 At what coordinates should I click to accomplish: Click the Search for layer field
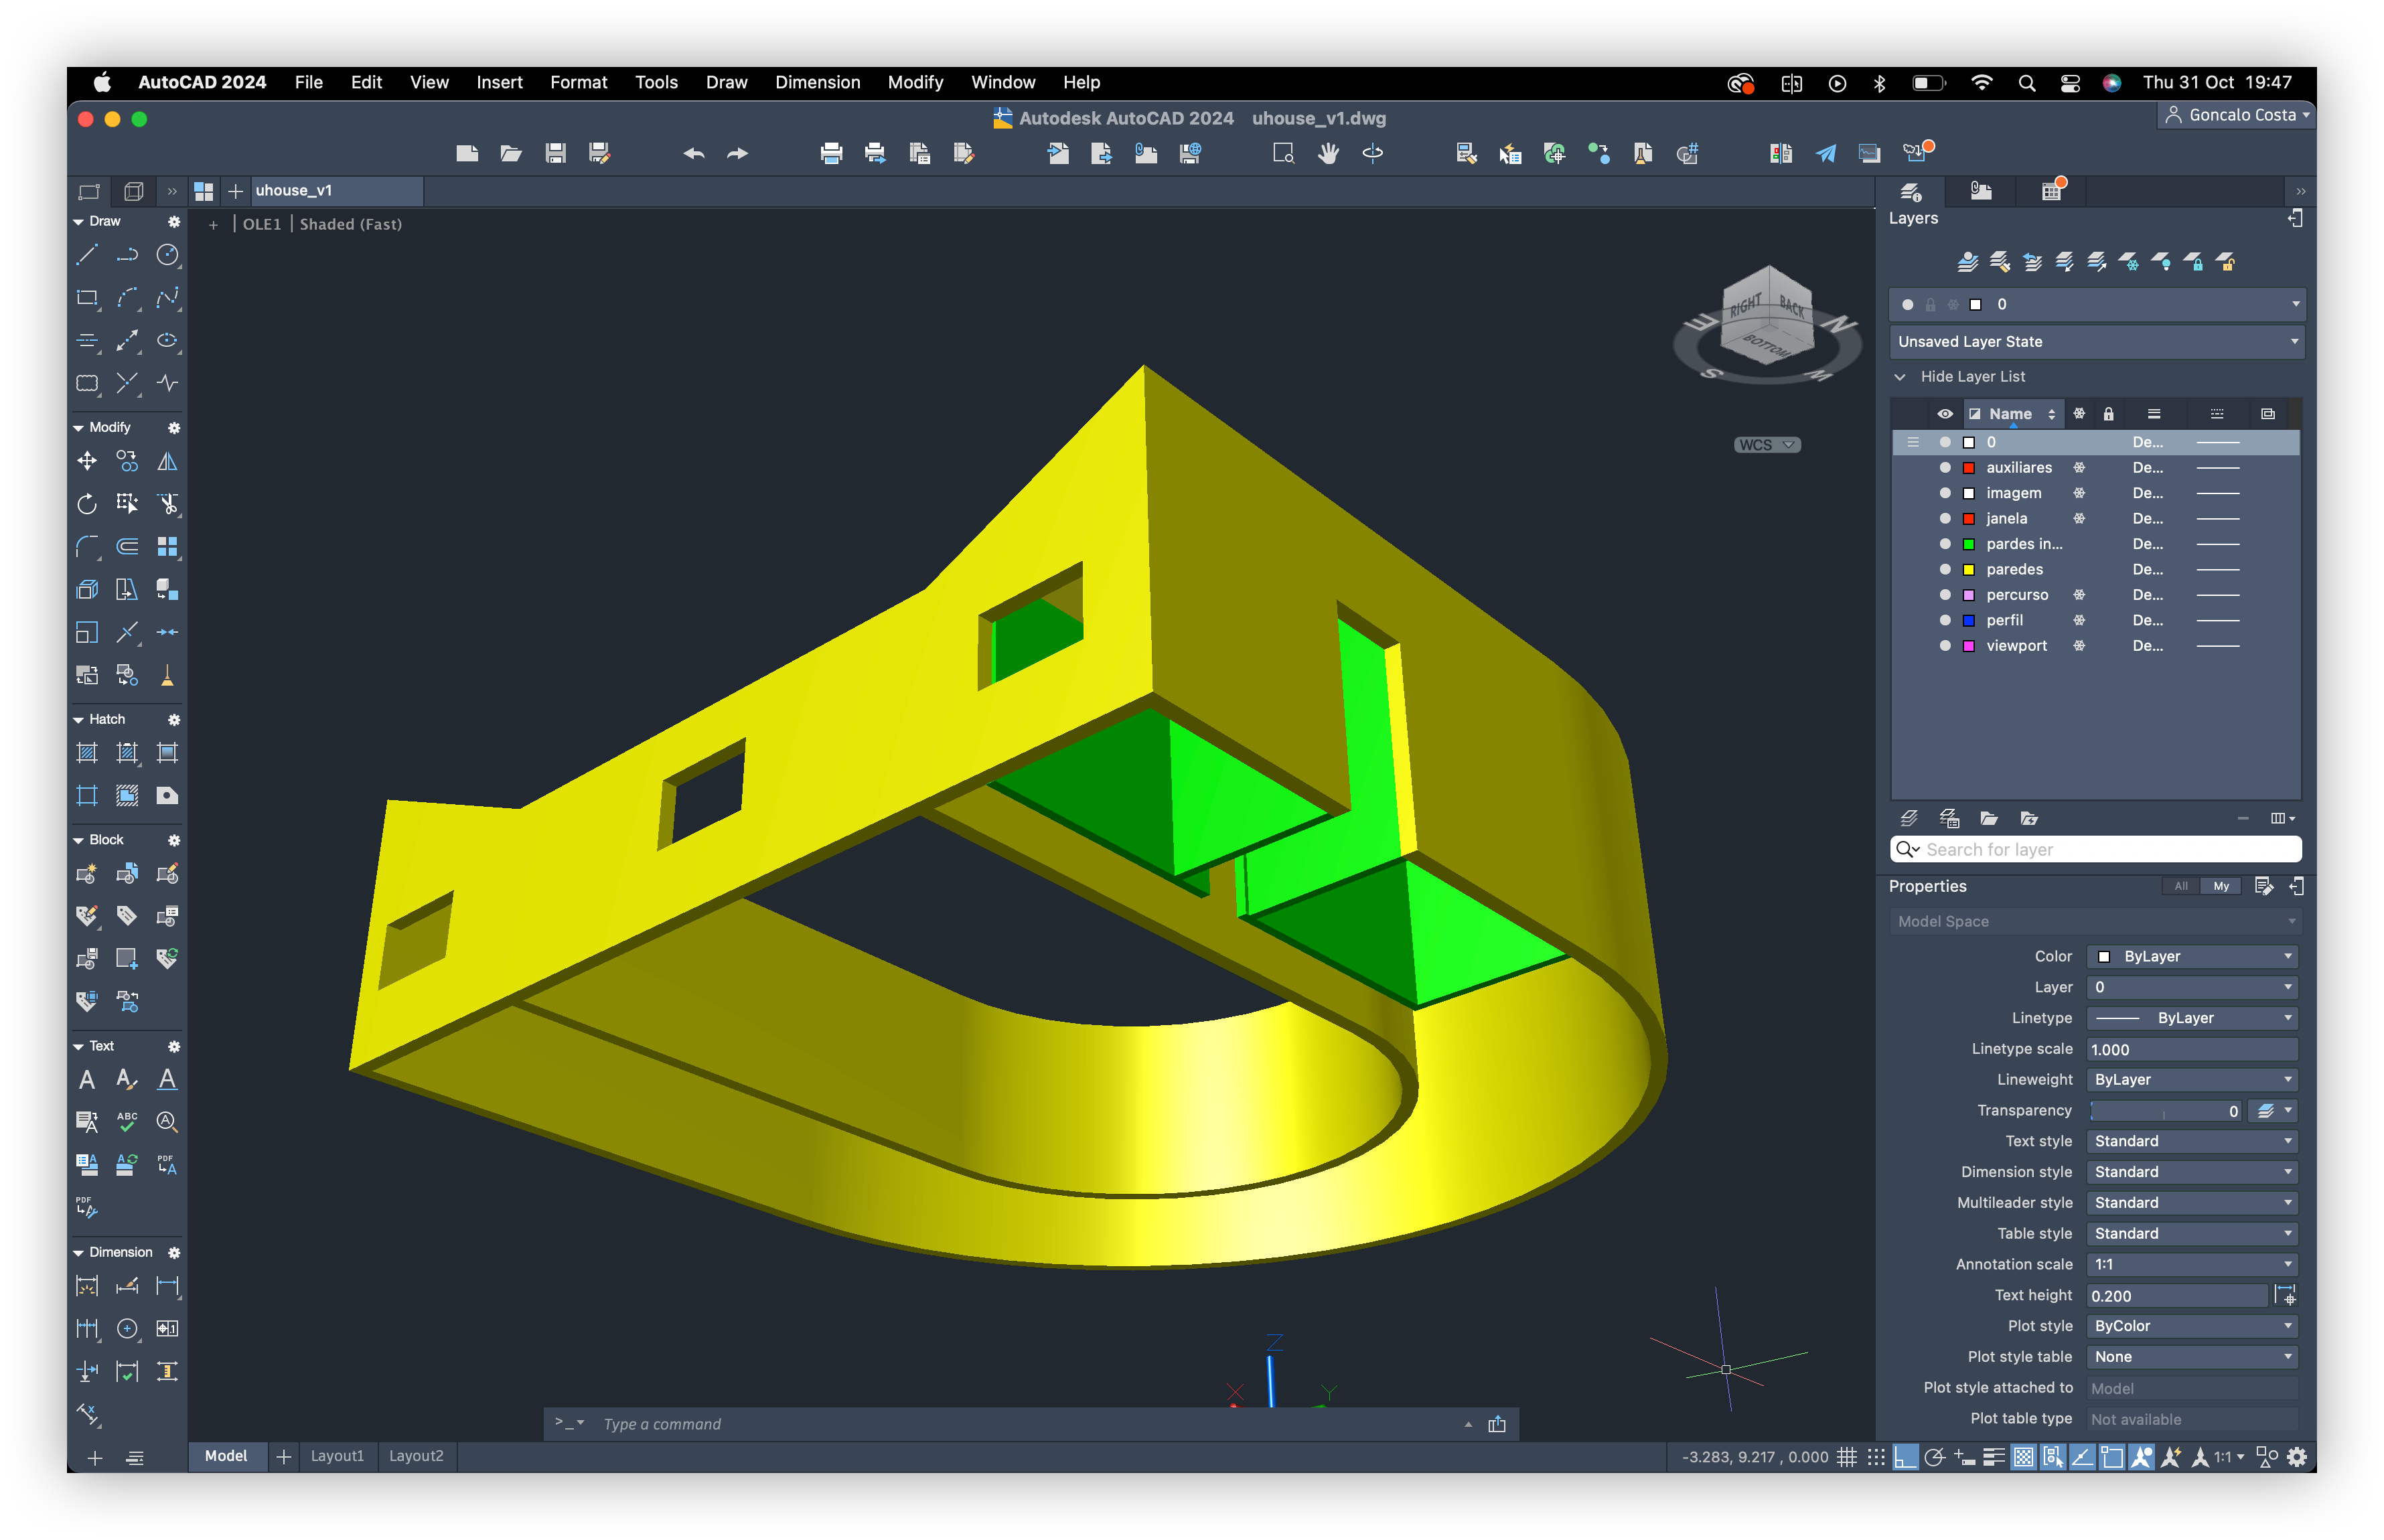2096,849
